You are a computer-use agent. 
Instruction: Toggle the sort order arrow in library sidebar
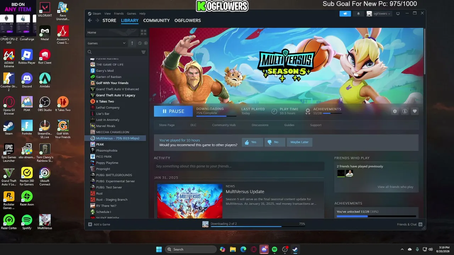tap(132, 43)
